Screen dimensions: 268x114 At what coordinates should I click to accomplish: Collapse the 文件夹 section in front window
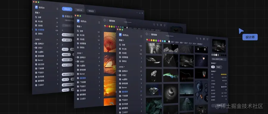[x=122, y=67]
